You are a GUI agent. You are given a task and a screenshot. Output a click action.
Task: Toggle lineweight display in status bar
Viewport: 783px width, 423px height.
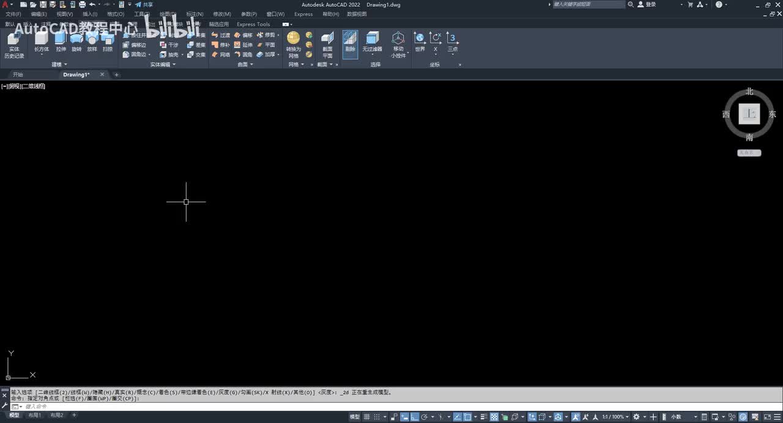(484, 417)
